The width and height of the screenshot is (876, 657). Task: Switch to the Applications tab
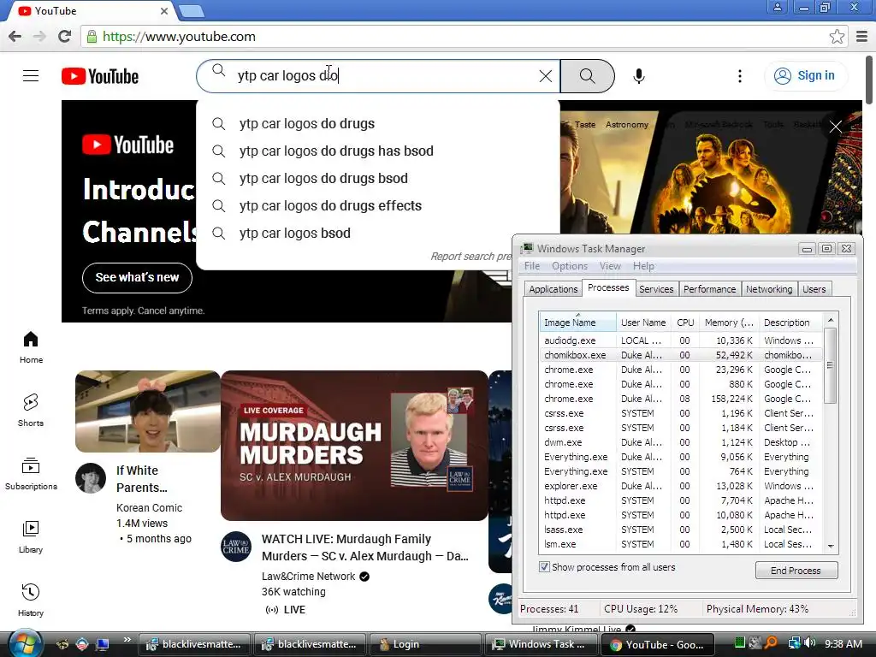click(x=553, y=289)
